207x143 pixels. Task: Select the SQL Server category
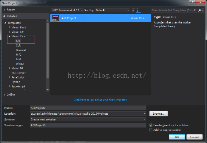[x=19, y=73]
